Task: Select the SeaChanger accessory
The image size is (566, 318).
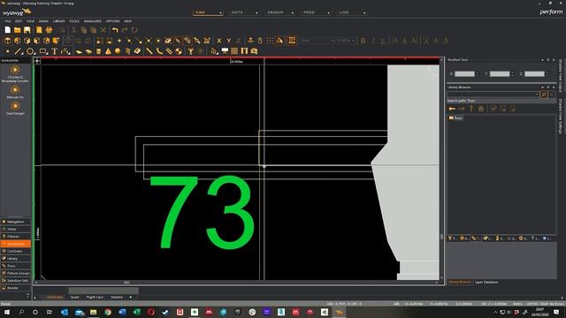Action: pyautogui.click(x=15, y=108)
